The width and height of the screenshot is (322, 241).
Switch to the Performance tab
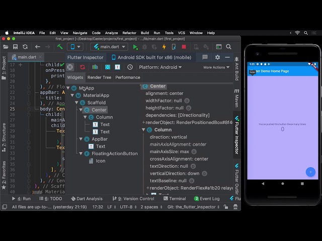click(127, 77)
